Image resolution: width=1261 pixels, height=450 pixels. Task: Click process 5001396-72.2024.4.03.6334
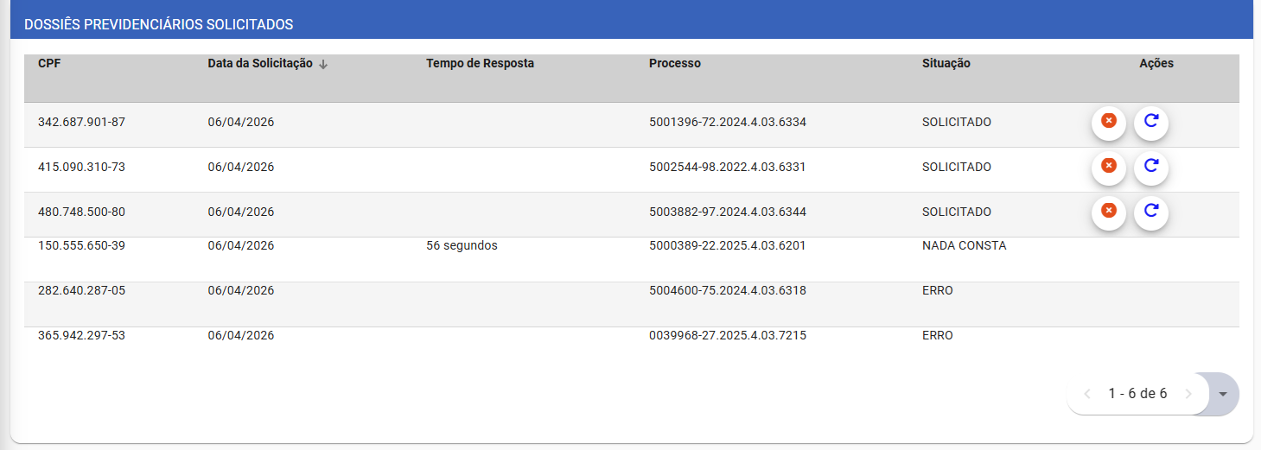(x=728, y=122)
